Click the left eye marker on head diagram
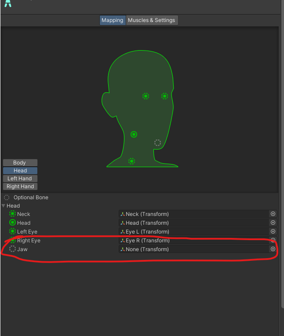The width and height of the screenshot is (284, 336). tap(165, 96)
